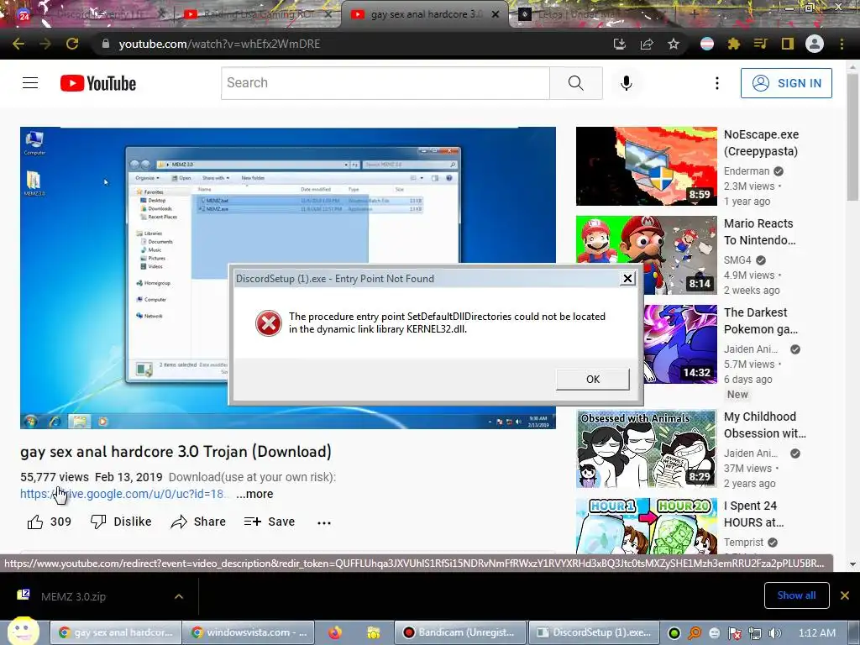860x645 pixels.
Task: Click the Share button under the video
Action: click(198, 522)
